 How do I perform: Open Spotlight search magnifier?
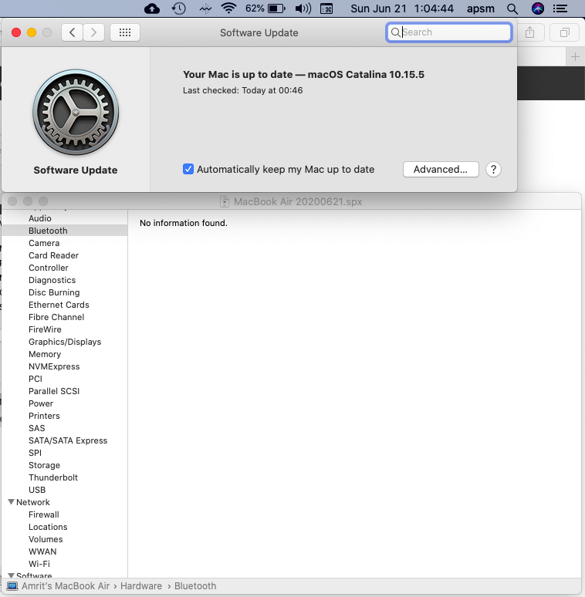(512, 8)
